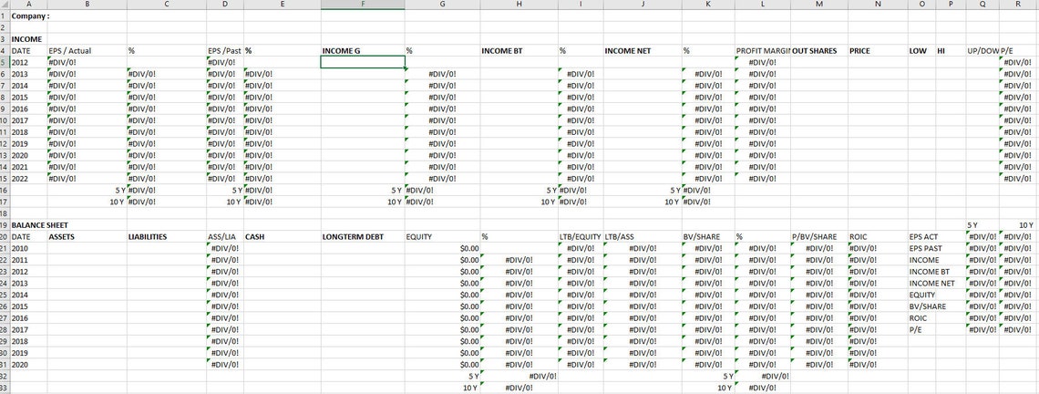The height and width of the screenshot is (394, 1039).
Task: Click the date cell showing 2011
Action: (x=28, y=260)
